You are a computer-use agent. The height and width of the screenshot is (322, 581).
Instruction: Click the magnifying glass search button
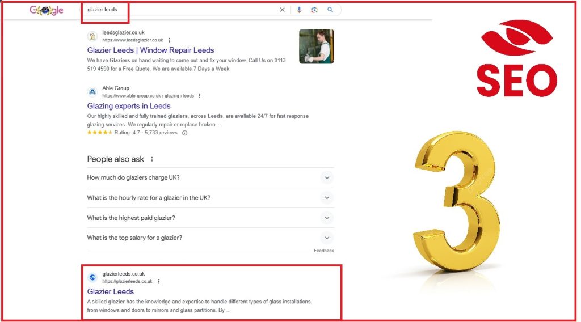click(330, 10)
